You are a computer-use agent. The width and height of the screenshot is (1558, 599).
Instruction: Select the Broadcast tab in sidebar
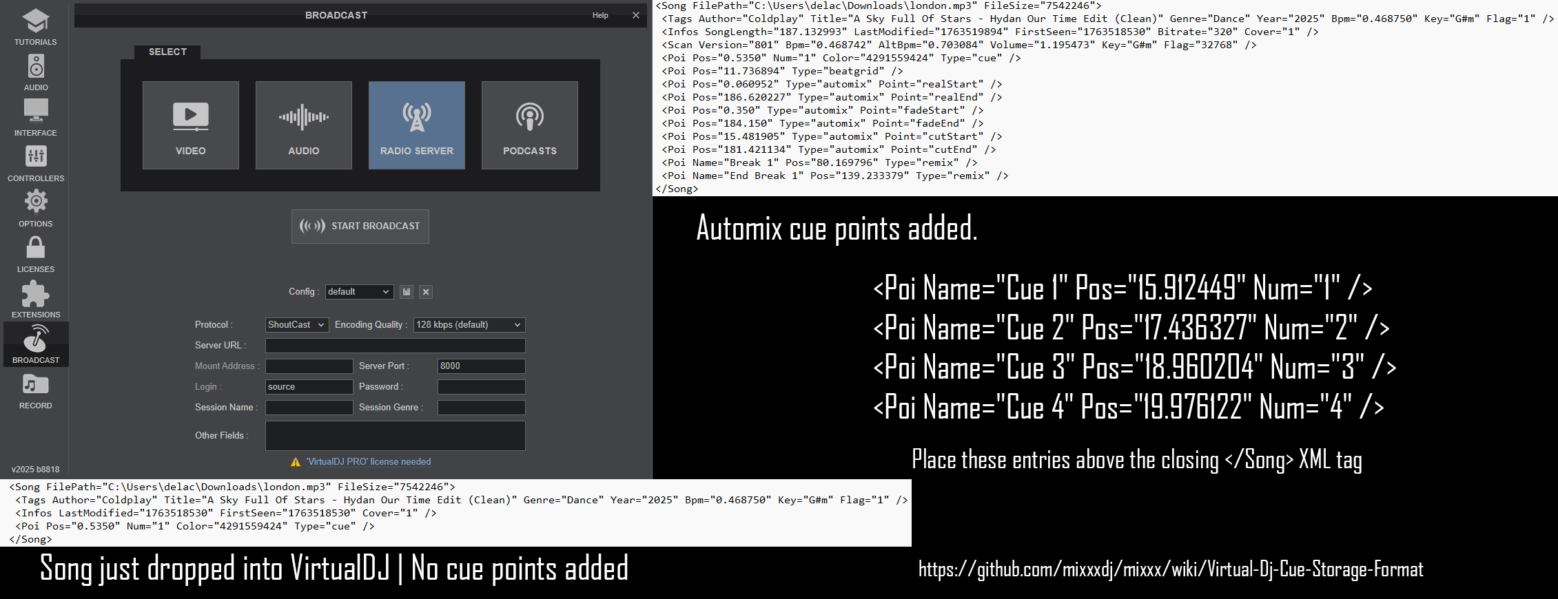(36, 344)
